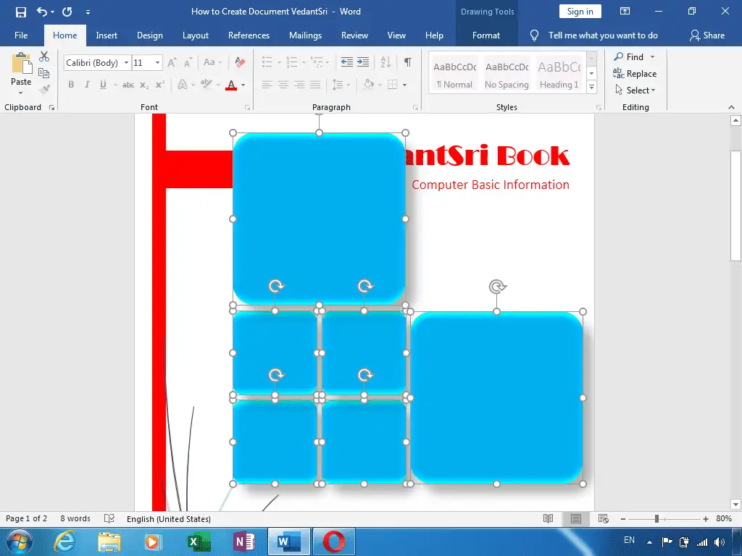Open the Select dropdown
The image size is (742, 556).
point(635,90)
